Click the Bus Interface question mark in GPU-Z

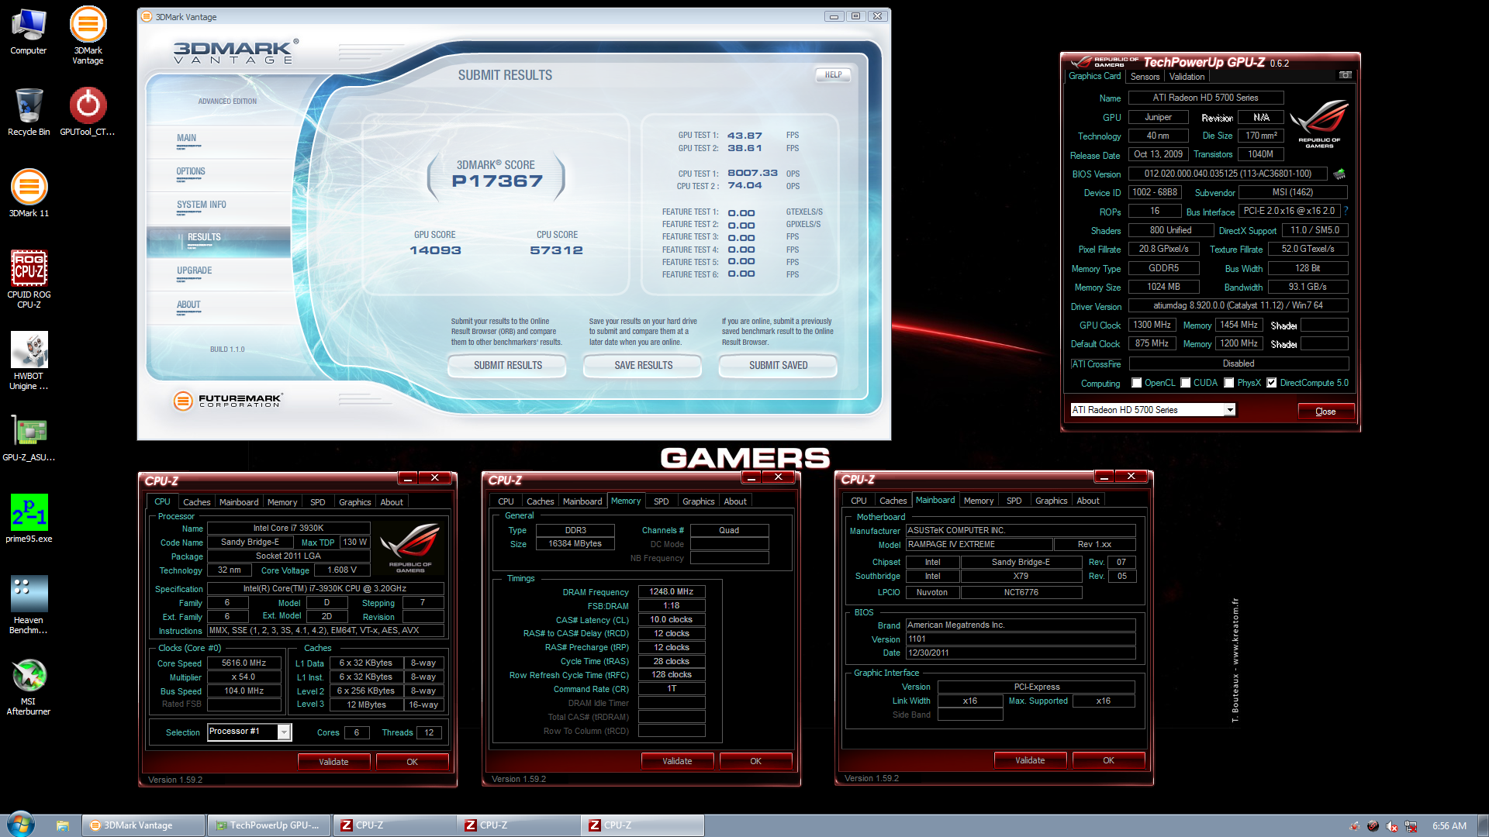1346,211
